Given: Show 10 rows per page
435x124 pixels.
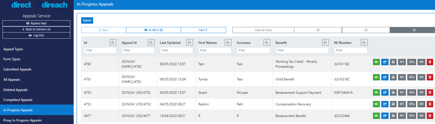Looking at the screenshot, I should [x=413, y=30].
